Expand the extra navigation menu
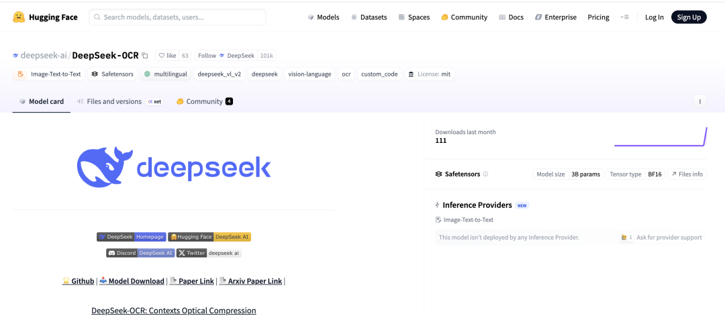 pyautogui.click(x=625, y=17)
